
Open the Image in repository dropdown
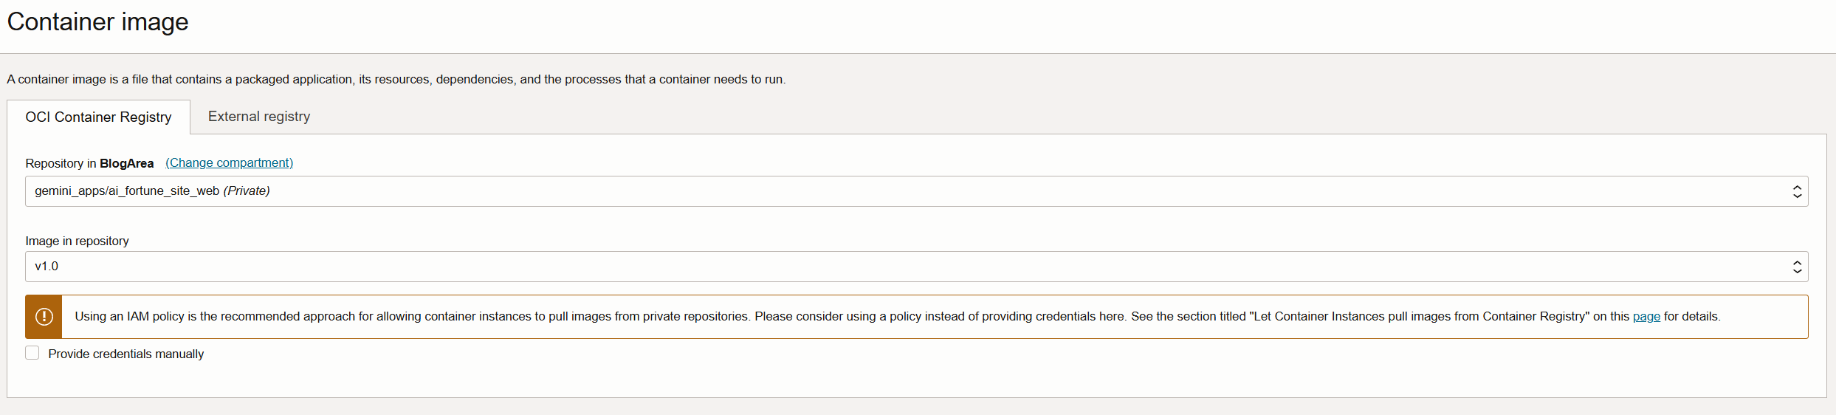click(916, 267)
